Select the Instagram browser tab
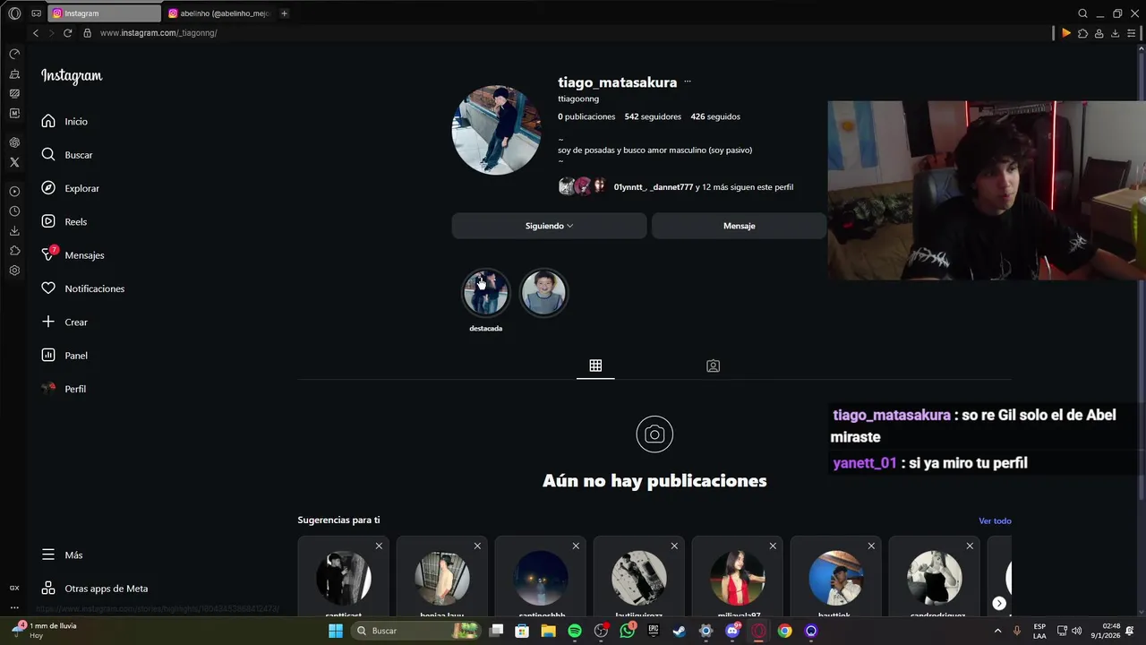1146x645 pixels. pyautogui.click(x=104, y=13)
